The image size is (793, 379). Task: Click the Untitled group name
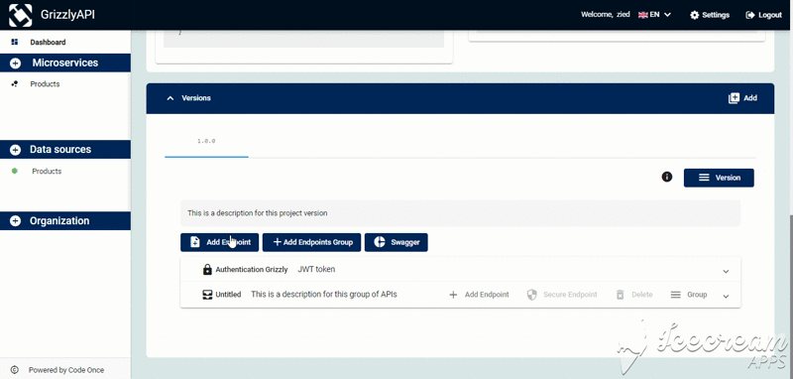point(228,294)
